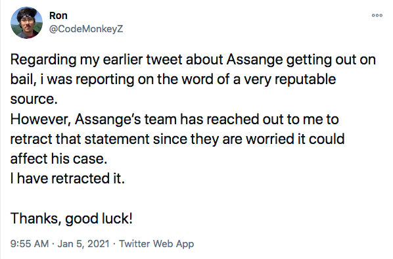This screenshot has width=393, height=259.
Task: Click the I have retracted it. line
Action: point(68,179)
